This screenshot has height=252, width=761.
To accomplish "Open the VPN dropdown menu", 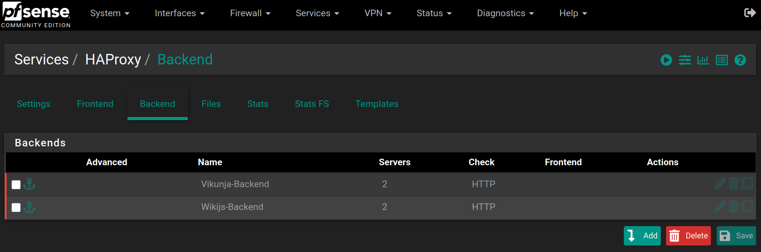I will pyautogui.click(x=378, y=13).
